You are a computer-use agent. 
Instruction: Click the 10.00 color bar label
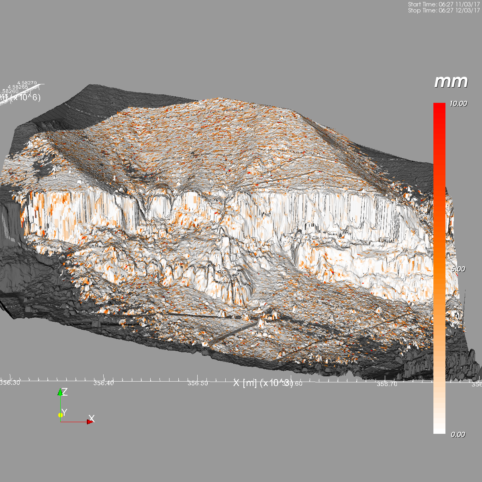pos(458,104)
